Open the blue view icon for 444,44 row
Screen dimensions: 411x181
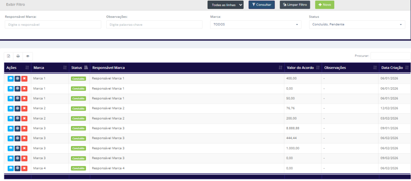(10, 138)
